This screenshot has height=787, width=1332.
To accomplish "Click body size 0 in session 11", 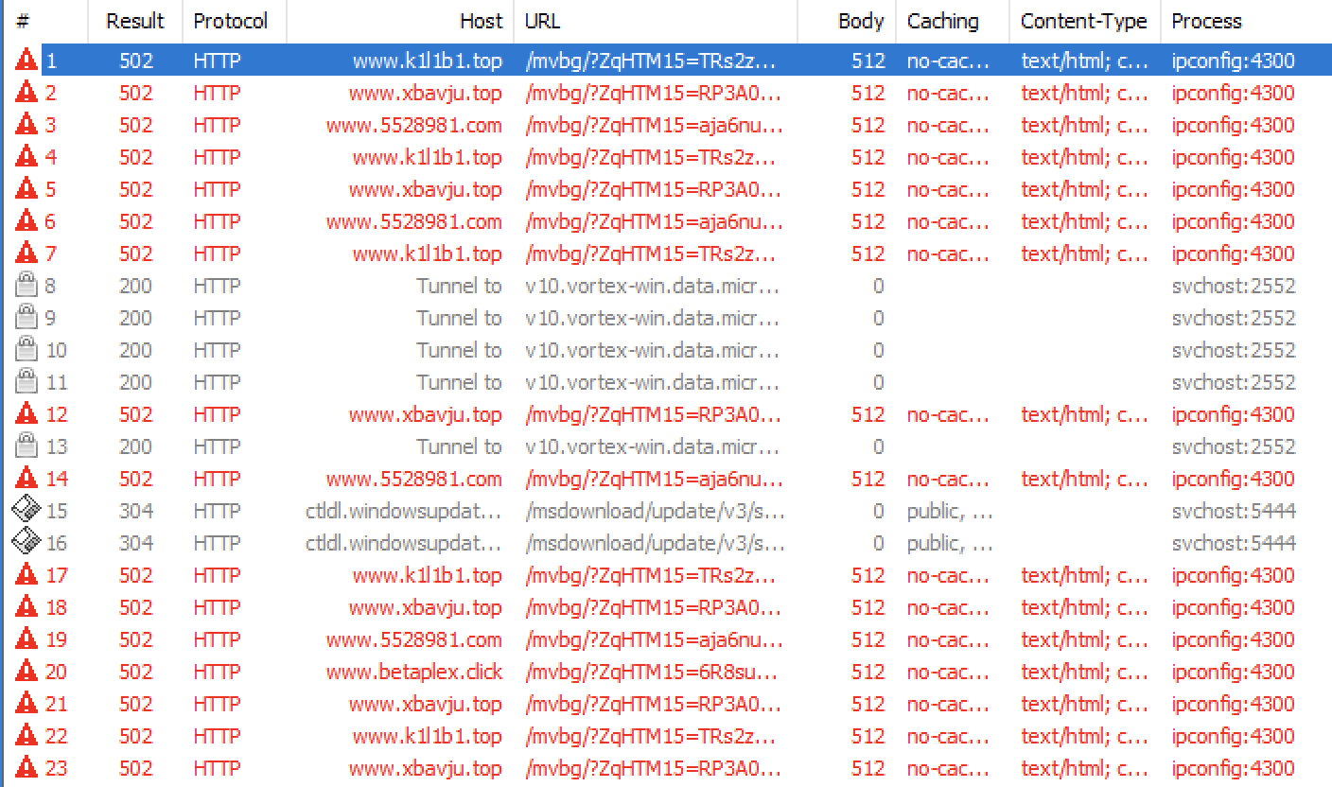I will pos(879,382).
